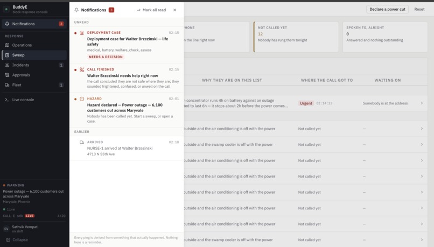Click the Why they are on this list header
Viewport: 434px width, 247px height.
[232, 80]
